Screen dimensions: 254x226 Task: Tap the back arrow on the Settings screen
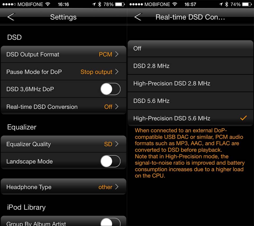click(11, 17)
